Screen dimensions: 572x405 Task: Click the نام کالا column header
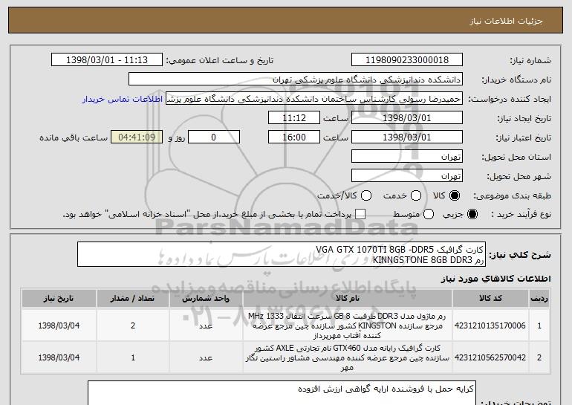348,299
